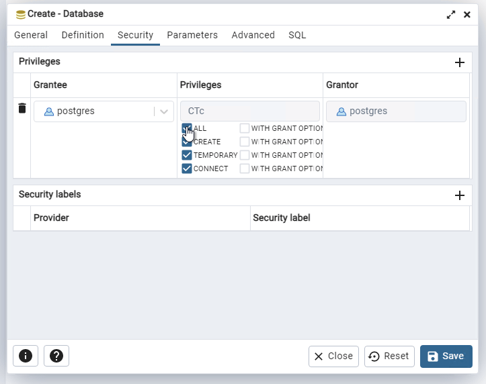Switch to the General tab
The width and height of the screenshot is (486, 384).
pos(31,35)
